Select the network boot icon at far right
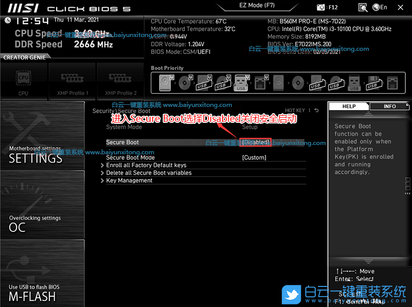The width and height of the screenshot is (412, 307). pyautogui.click(x=392, y=82)
